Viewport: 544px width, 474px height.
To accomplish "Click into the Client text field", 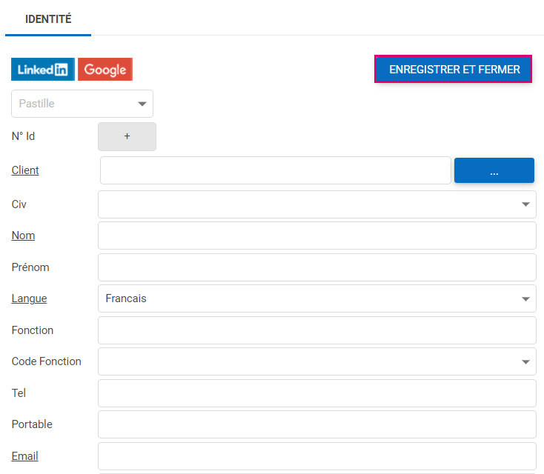I will (275, 170).
